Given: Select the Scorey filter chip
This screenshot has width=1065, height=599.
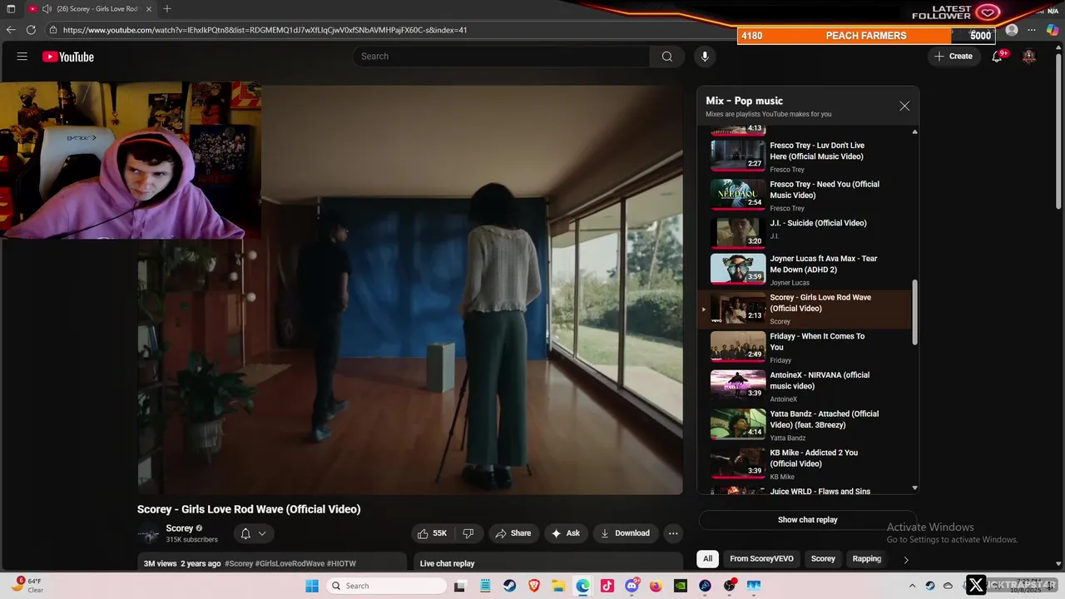Looking at the screenshot, I should coord(823,559).
